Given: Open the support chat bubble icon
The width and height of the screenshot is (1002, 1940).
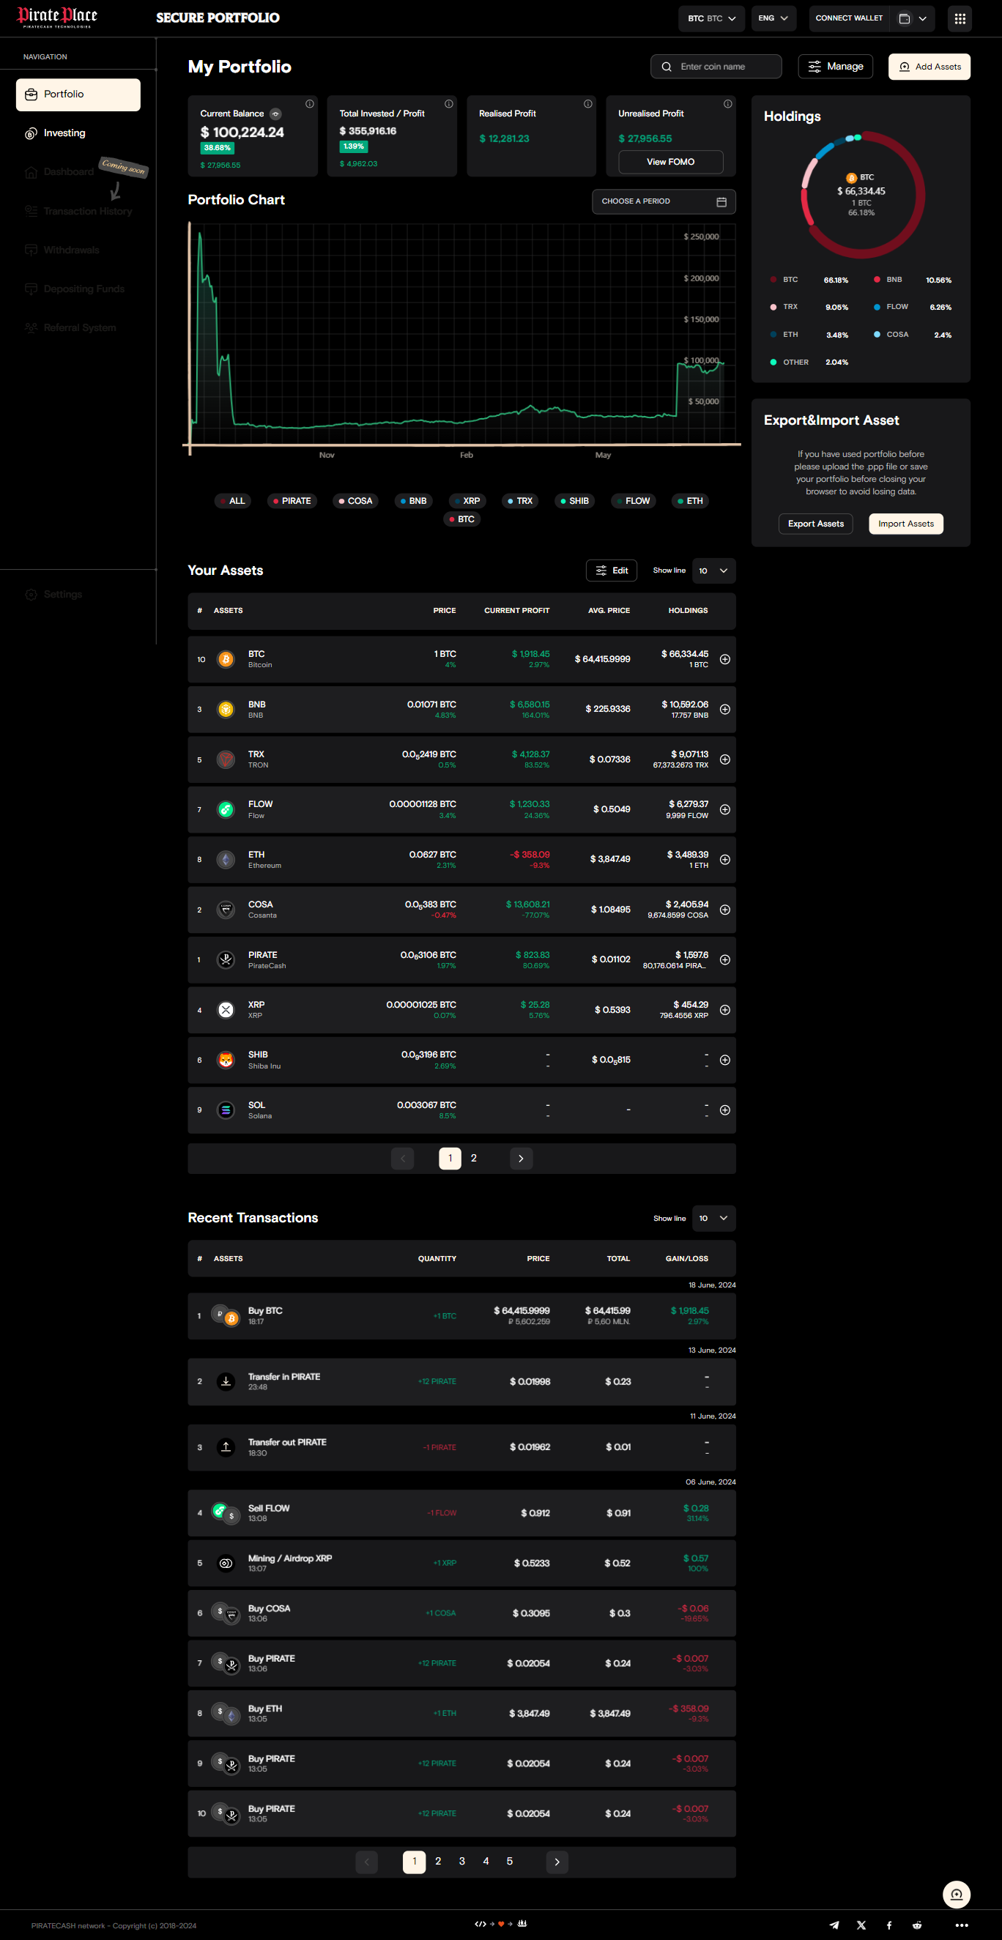Looking at the screenshot, I should 956,1894.
